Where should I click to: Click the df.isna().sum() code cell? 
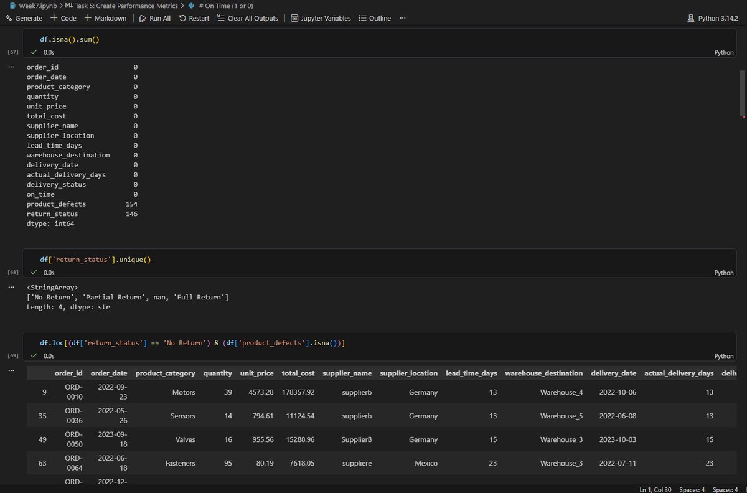click(x=380, y=39)
